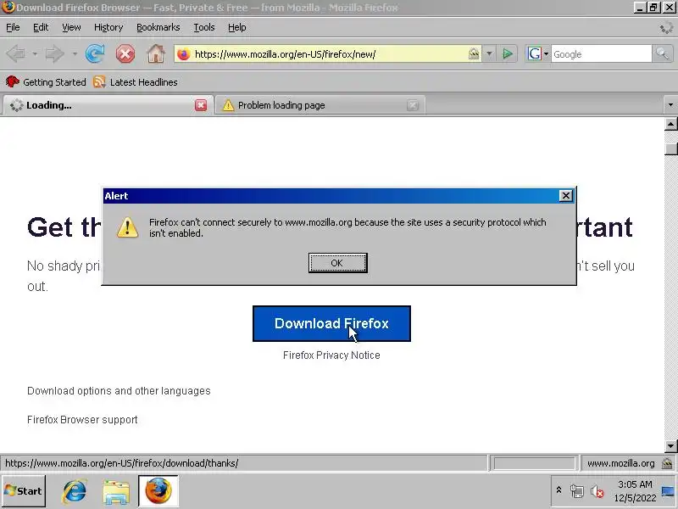This screenshot has width=678, height=509.
Task: Open the File menu
Action: click(x=13, y=27)
